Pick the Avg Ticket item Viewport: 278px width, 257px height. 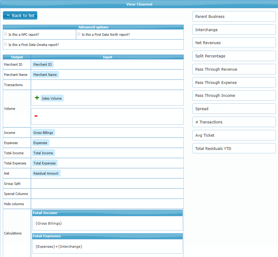(234, 135)
